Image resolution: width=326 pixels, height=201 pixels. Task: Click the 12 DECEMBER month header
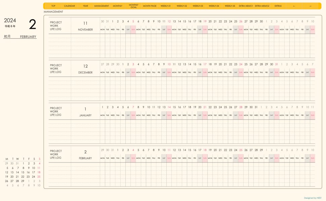85,69
